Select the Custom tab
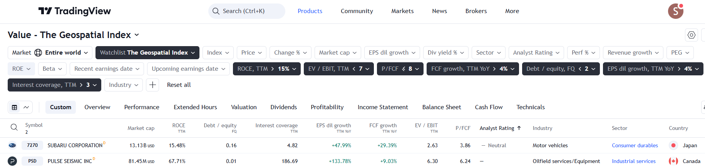 tap(60, 107)
